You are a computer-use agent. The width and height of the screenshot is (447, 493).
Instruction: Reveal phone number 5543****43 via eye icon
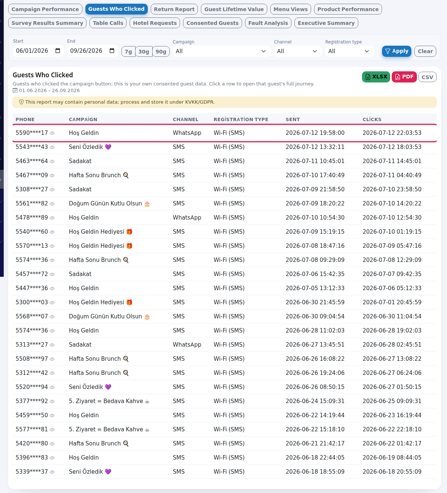coord(52,147)
